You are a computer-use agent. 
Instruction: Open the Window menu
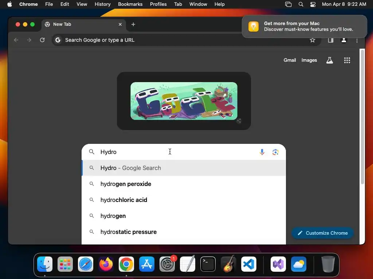coord(198,4)
